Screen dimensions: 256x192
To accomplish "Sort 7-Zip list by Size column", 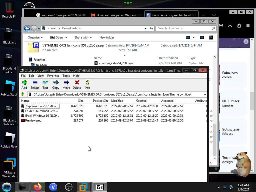I will pos(81,101).
